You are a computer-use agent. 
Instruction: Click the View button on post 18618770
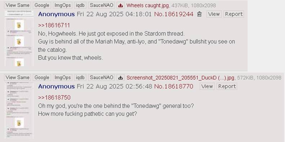click(207, 86)
